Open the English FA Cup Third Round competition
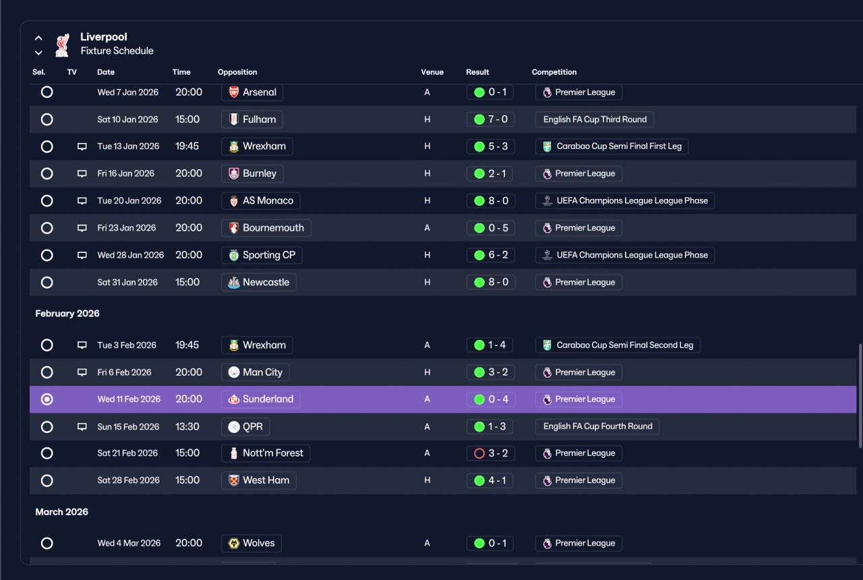This screenshot has width=863, height=580. click(x=595, y=119)
